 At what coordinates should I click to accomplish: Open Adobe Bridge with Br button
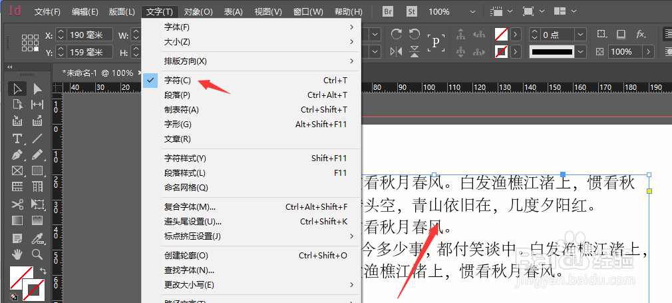click(388, 11)
